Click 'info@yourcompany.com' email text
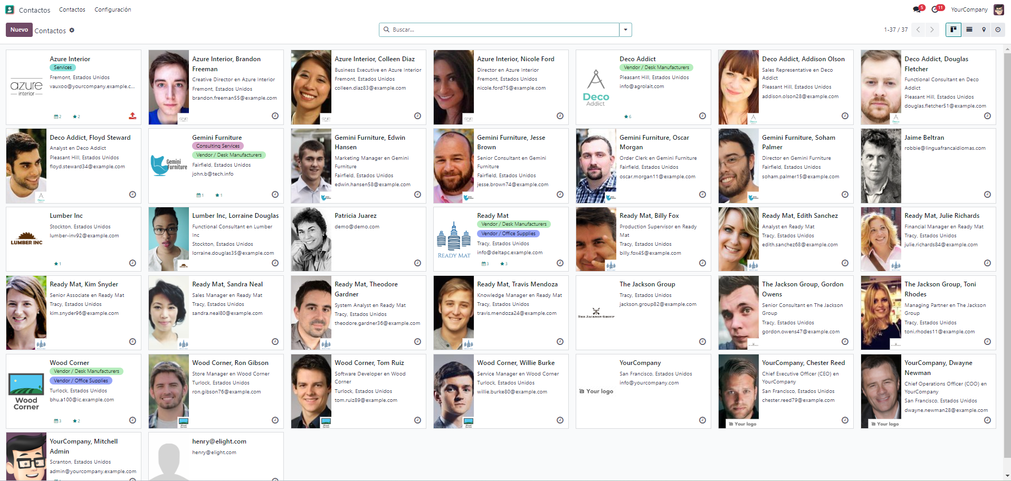The height and width of the screenshot is (481, 1011). point(649,383)
